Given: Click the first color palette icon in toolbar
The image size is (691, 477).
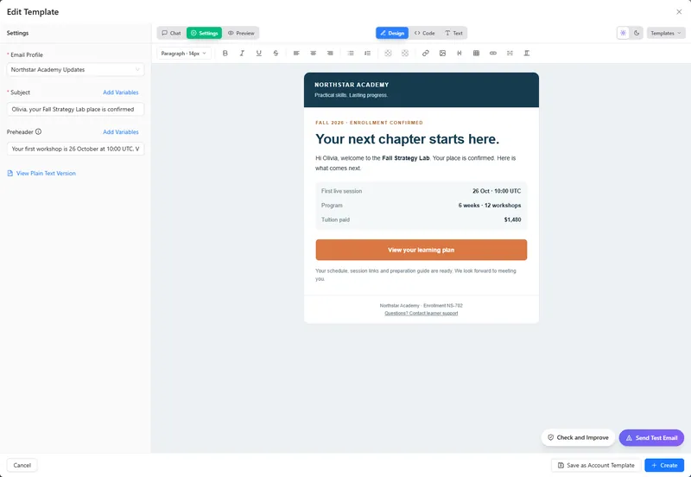Looking at the screenshot, I should click(388, 54).
